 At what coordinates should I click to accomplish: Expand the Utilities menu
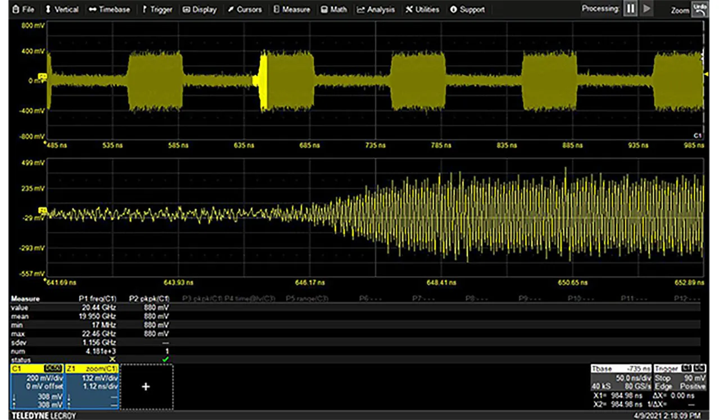pyautogui.click(x=422, y=10)
